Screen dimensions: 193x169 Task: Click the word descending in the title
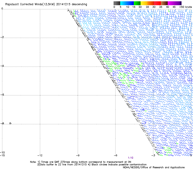pyautogui.click(x=79, y=4)
